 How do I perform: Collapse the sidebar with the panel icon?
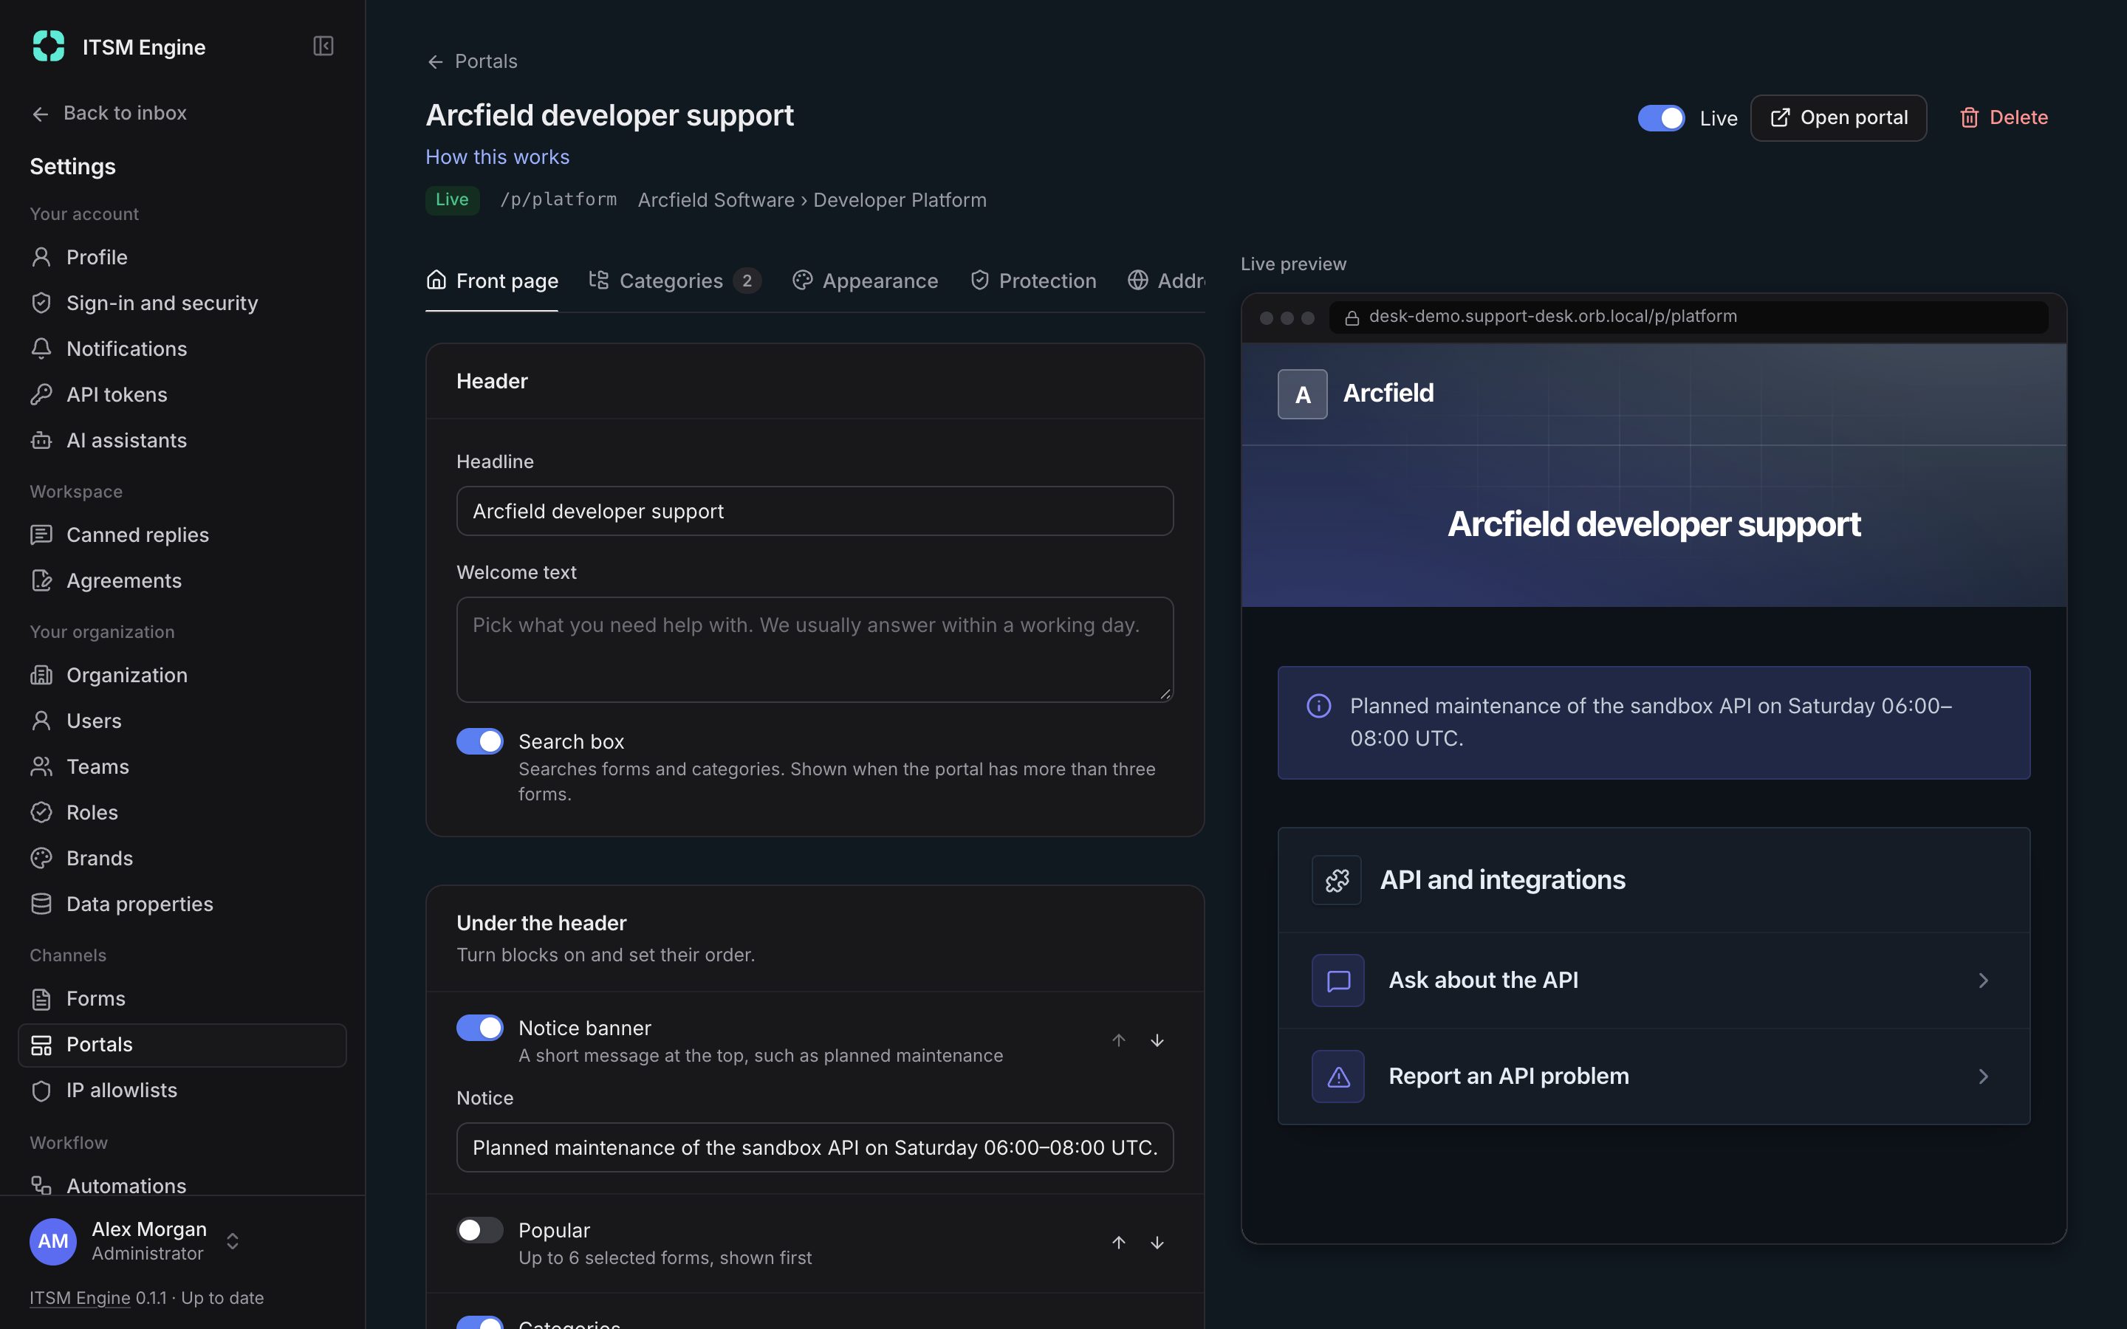323,46
